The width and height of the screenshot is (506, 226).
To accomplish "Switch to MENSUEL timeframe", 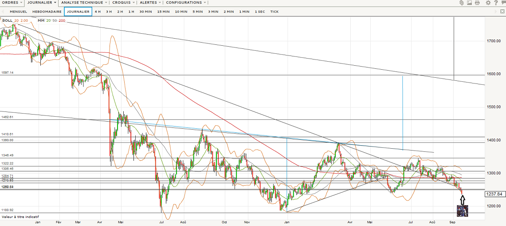I will [x=18, y=12].
